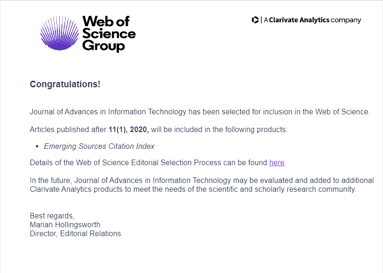Click 'A Clarivate Analytics company' text
Viewport: 383px width, 273px height.
click(x=313, y=20)
